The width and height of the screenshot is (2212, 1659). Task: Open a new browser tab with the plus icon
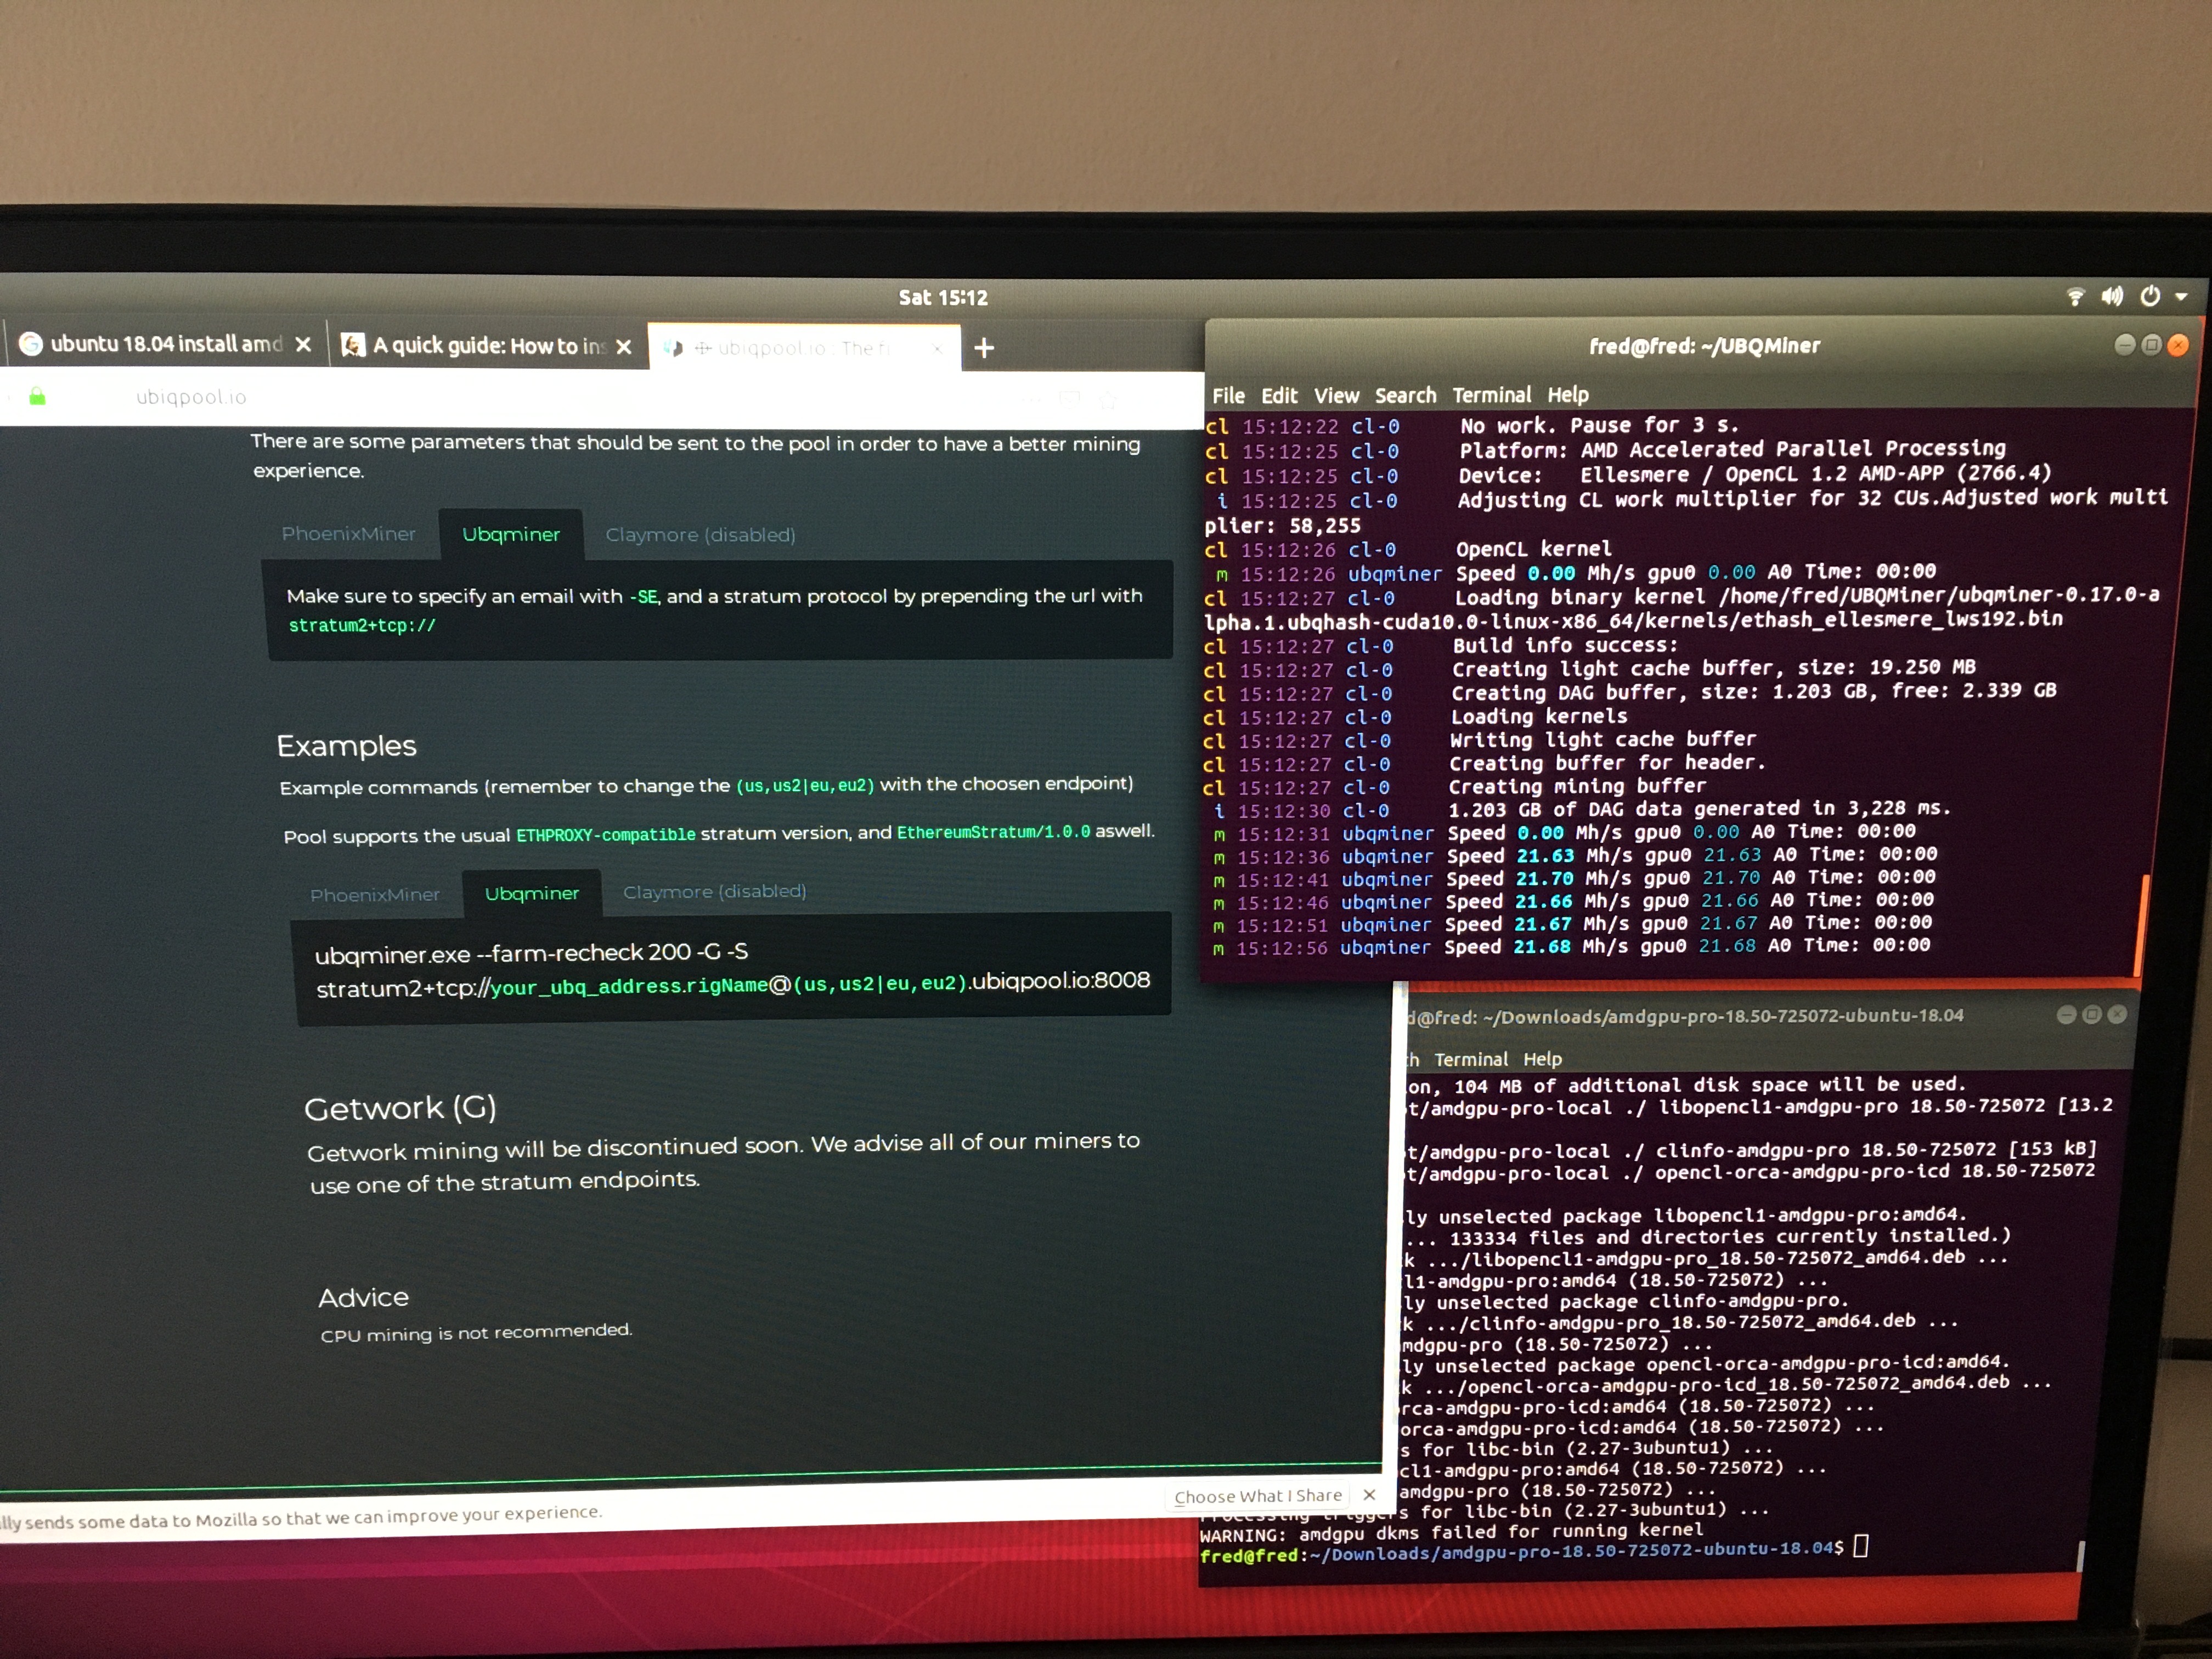point(985,348)
